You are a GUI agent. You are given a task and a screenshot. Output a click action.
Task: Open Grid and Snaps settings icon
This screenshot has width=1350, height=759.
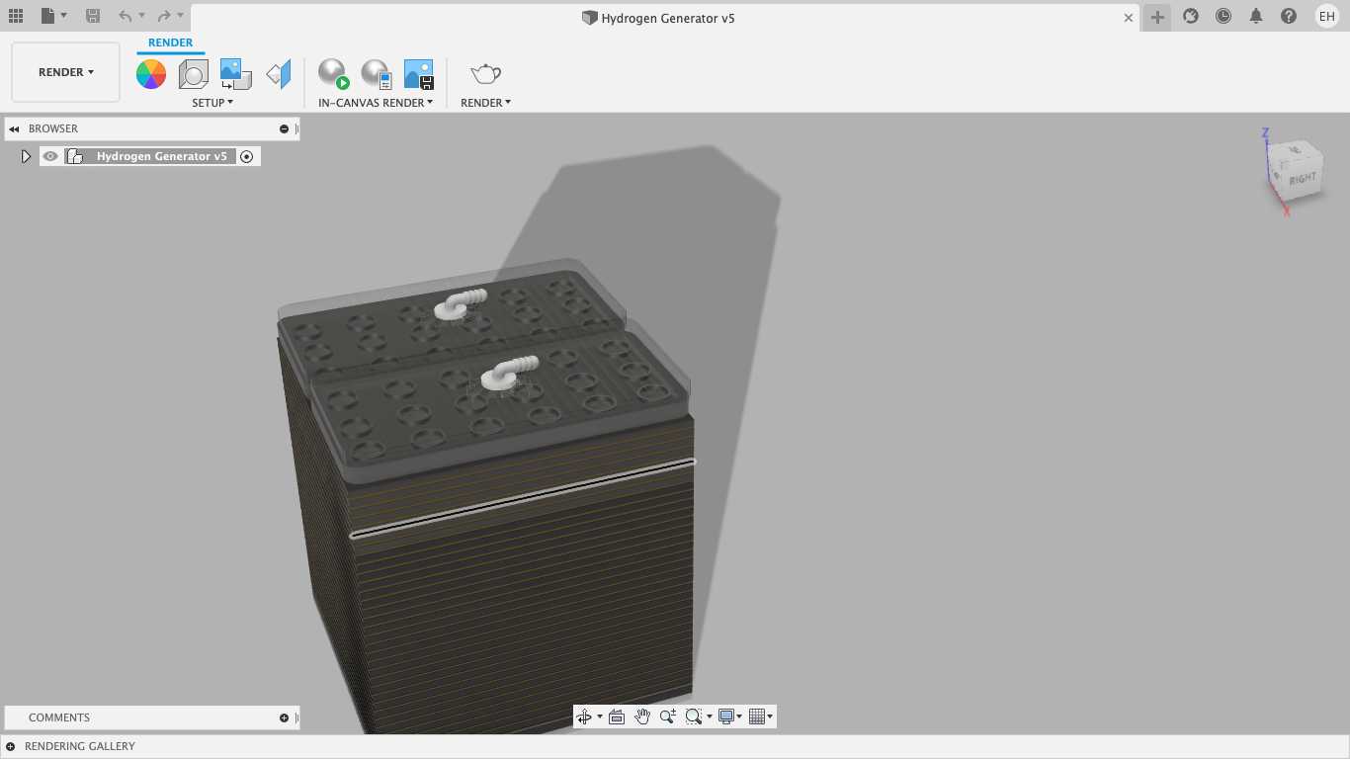[x=757, y=717]
